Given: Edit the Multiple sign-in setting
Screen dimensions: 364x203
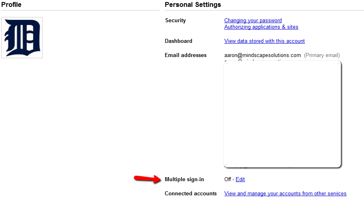Looking at the screenshot, I should [240, 179].
